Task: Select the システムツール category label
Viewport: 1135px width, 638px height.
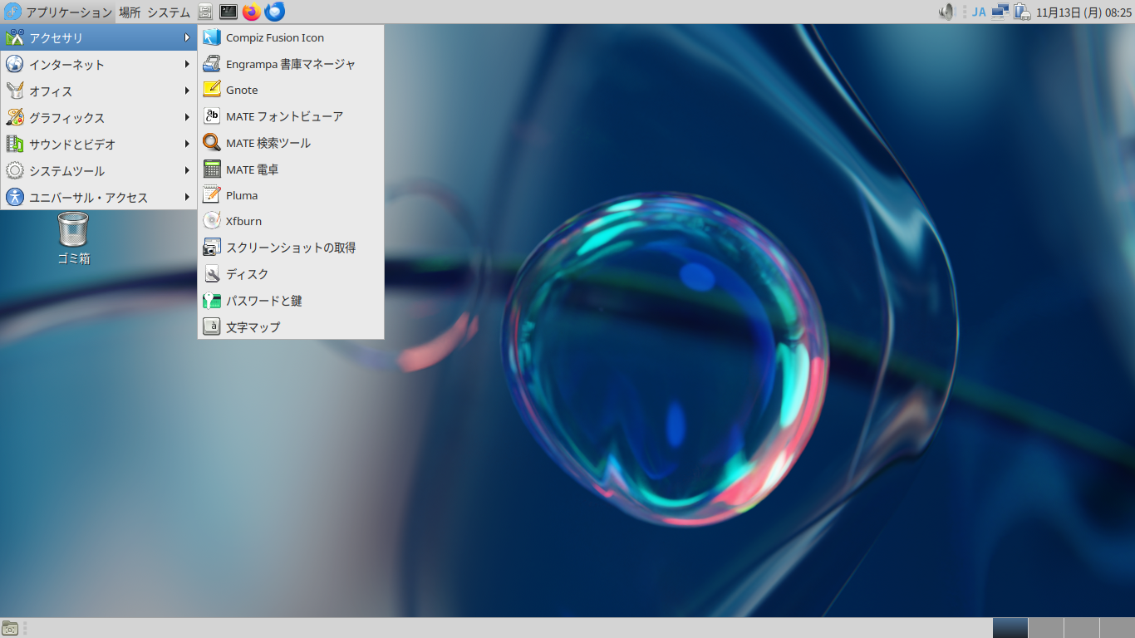Action: 66,171
